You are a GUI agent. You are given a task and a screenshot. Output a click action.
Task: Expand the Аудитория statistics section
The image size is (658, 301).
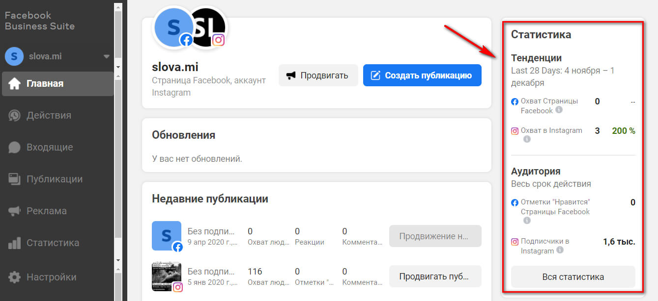(x=537, y=171)
